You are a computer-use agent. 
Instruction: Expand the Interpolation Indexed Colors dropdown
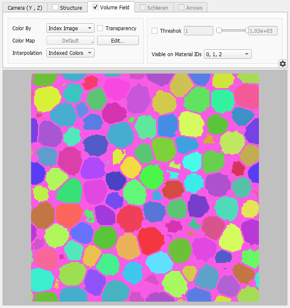tap(70, 53)
